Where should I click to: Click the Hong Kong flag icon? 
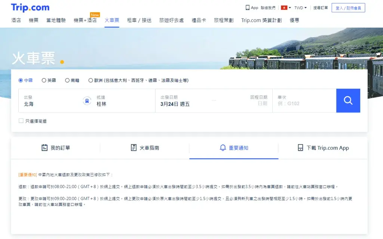click(x=284, y=7)
